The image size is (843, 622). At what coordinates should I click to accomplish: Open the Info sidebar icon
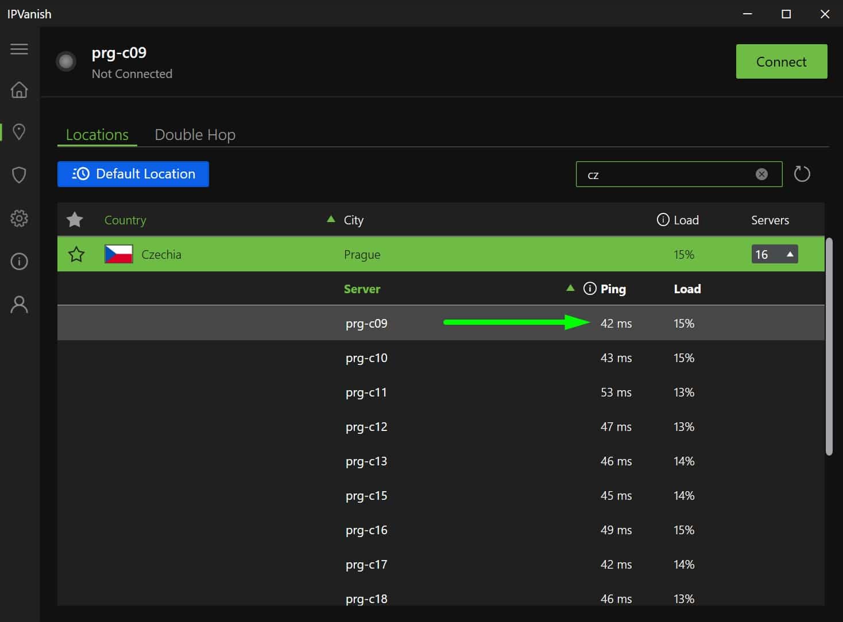[x=19, y=262]
